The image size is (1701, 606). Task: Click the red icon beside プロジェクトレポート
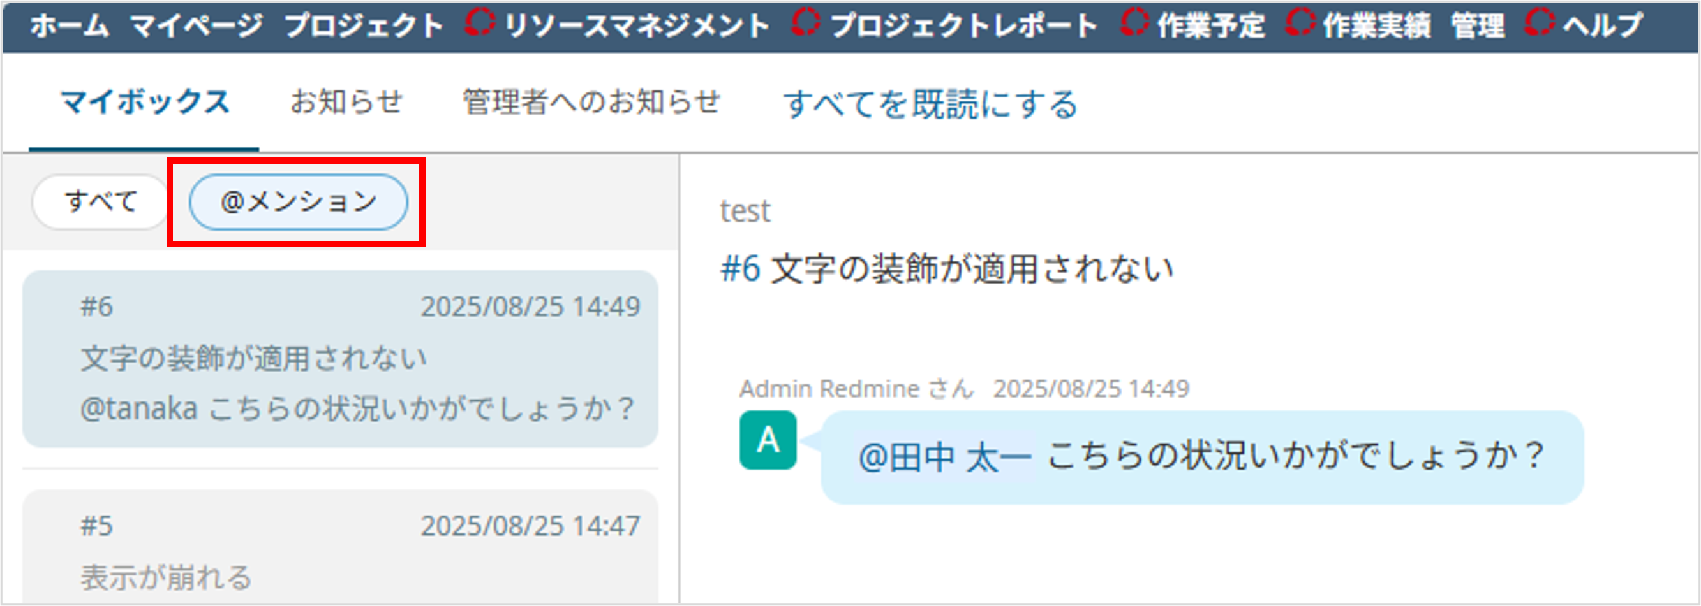[806, 23]
